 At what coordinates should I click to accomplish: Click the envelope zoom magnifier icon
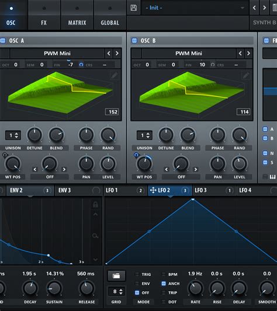[95, 236]
